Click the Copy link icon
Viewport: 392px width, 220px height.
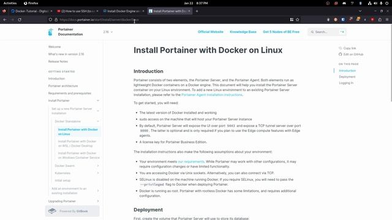(x=341, y=48)
